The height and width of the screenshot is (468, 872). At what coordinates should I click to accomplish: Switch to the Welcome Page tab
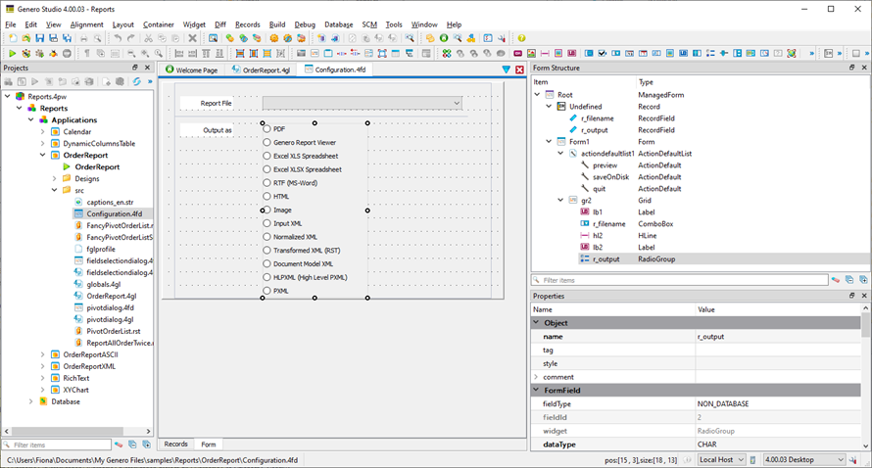[192, 70]
